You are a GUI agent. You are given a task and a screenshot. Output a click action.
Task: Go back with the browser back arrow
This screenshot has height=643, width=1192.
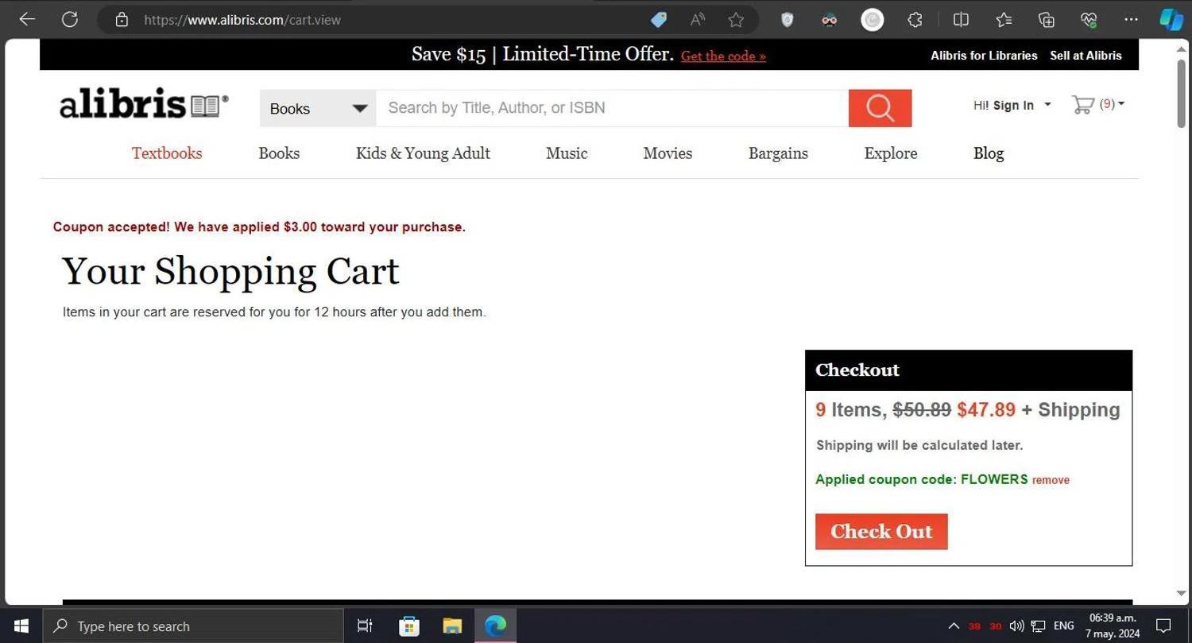(27, 19)
